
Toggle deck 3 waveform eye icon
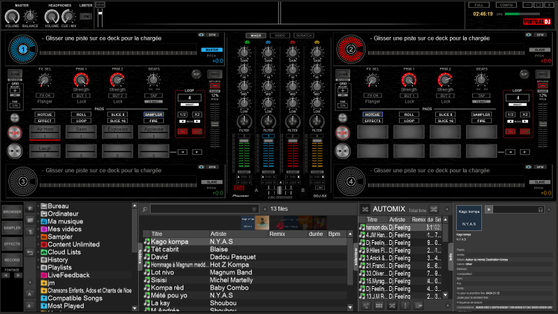pyautogui.click(x=201, y=167)
